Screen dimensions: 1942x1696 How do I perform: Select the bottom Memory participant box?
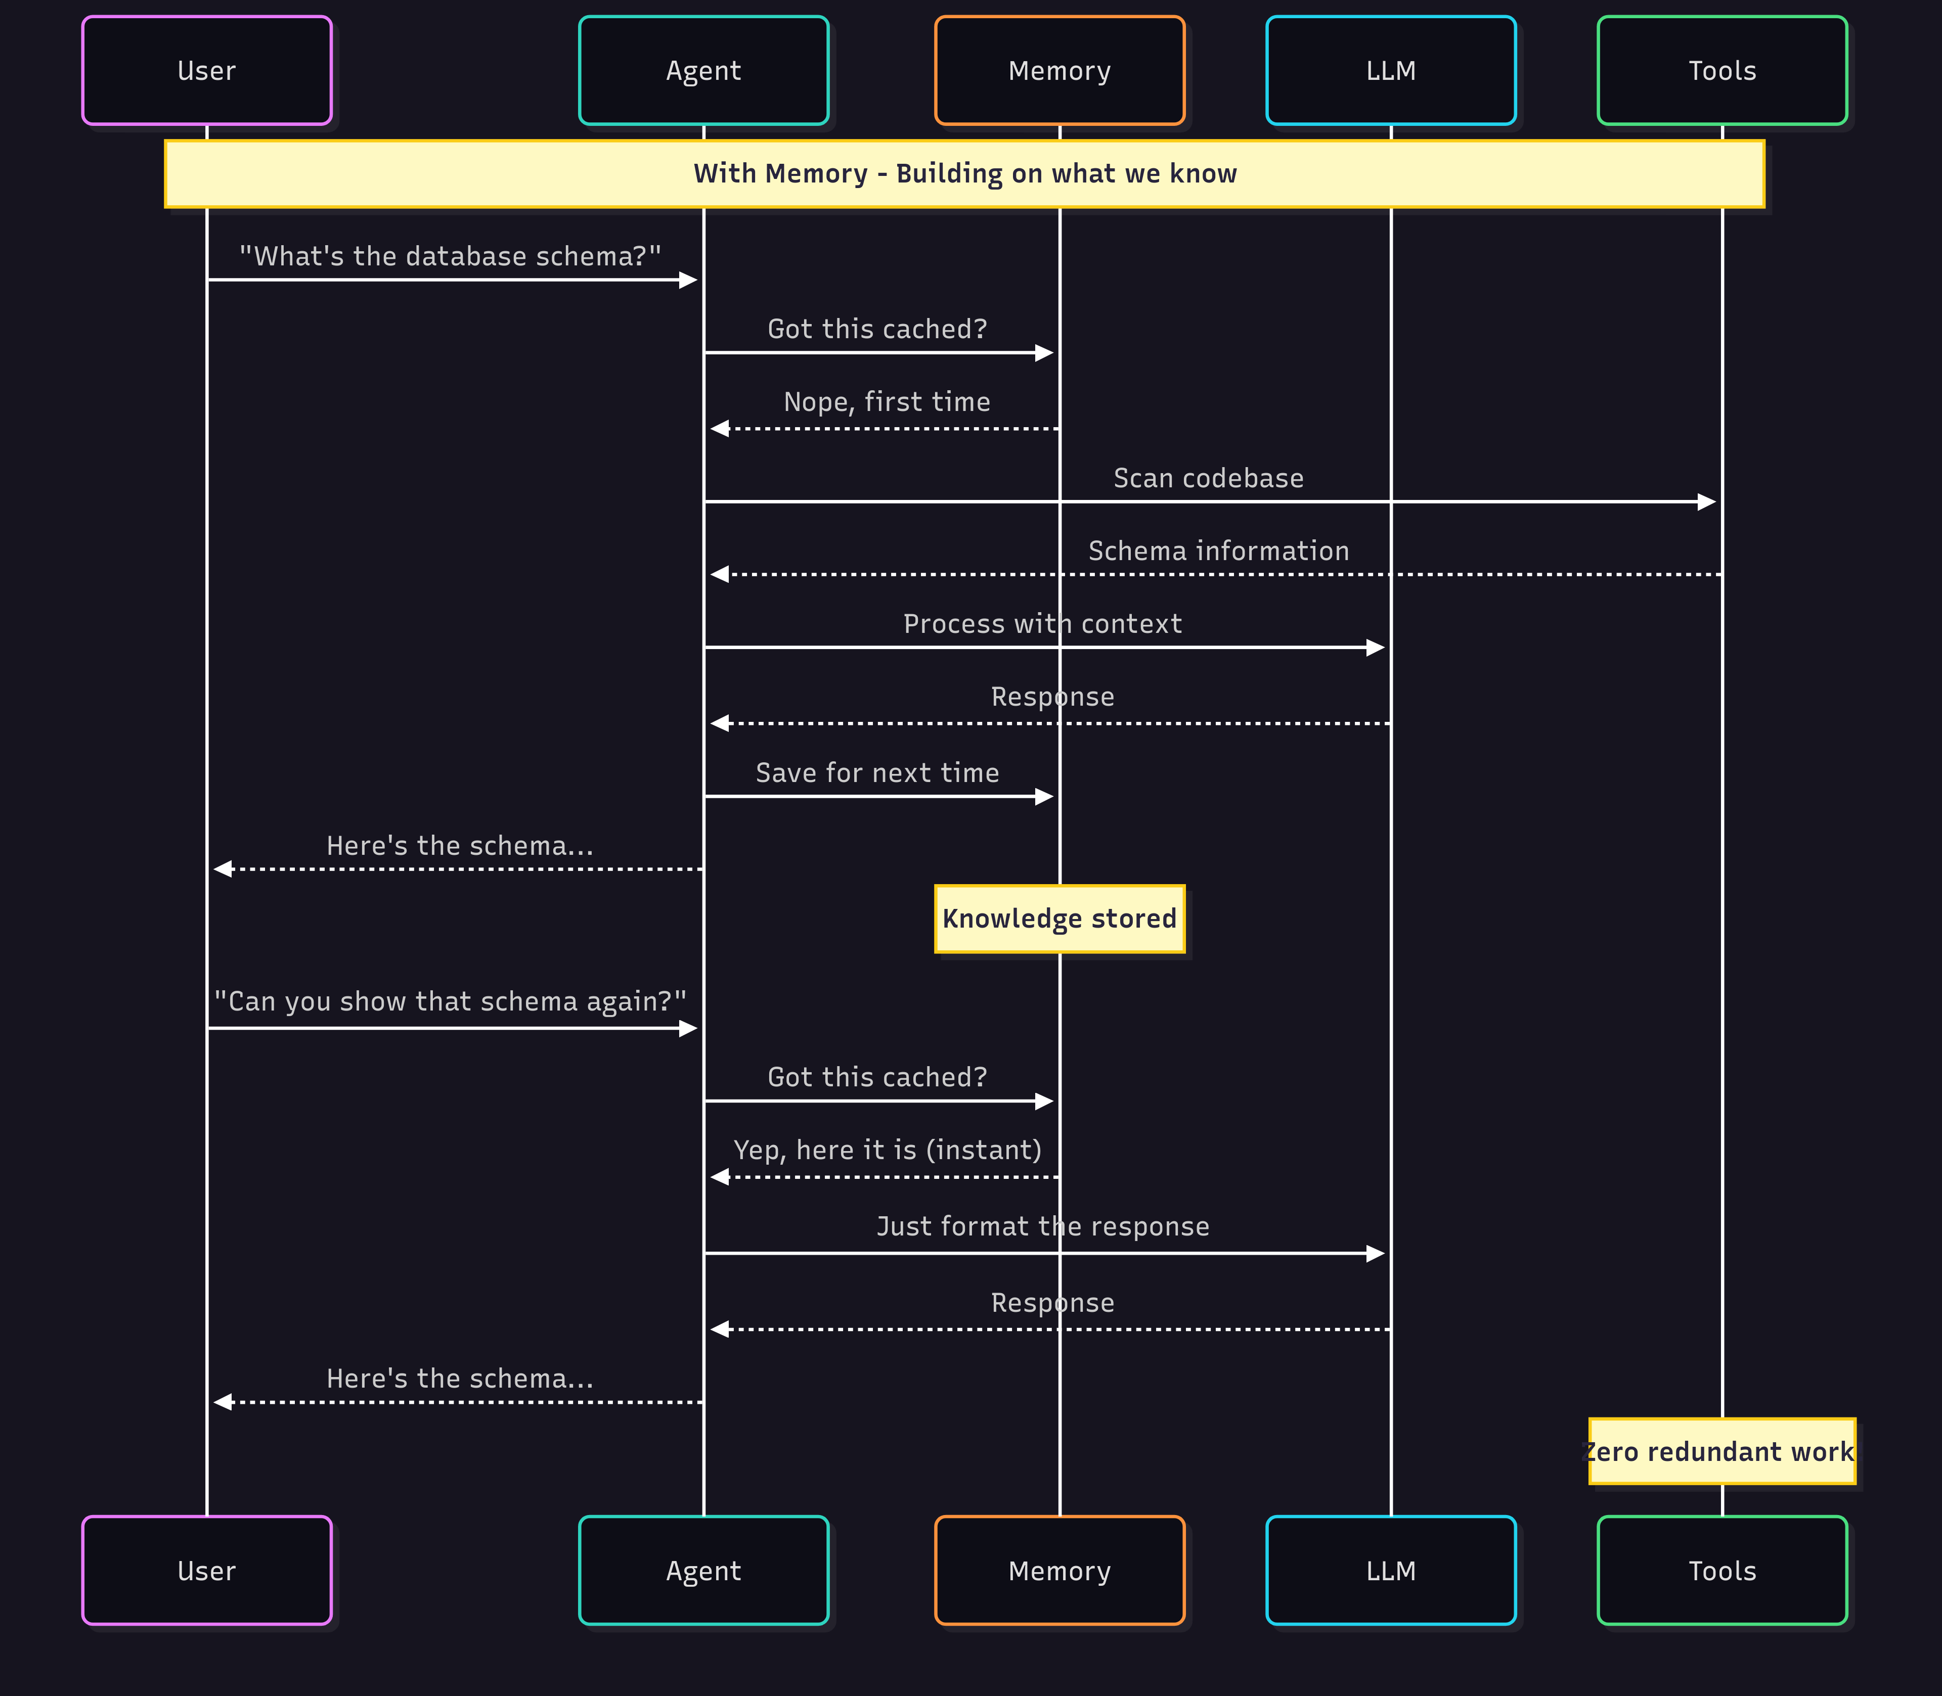tap(1060, 1571)
